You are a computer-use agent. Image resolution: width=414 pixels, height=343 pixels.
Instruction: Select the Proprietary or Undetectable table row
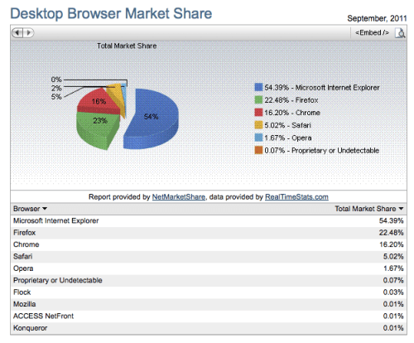209,280
